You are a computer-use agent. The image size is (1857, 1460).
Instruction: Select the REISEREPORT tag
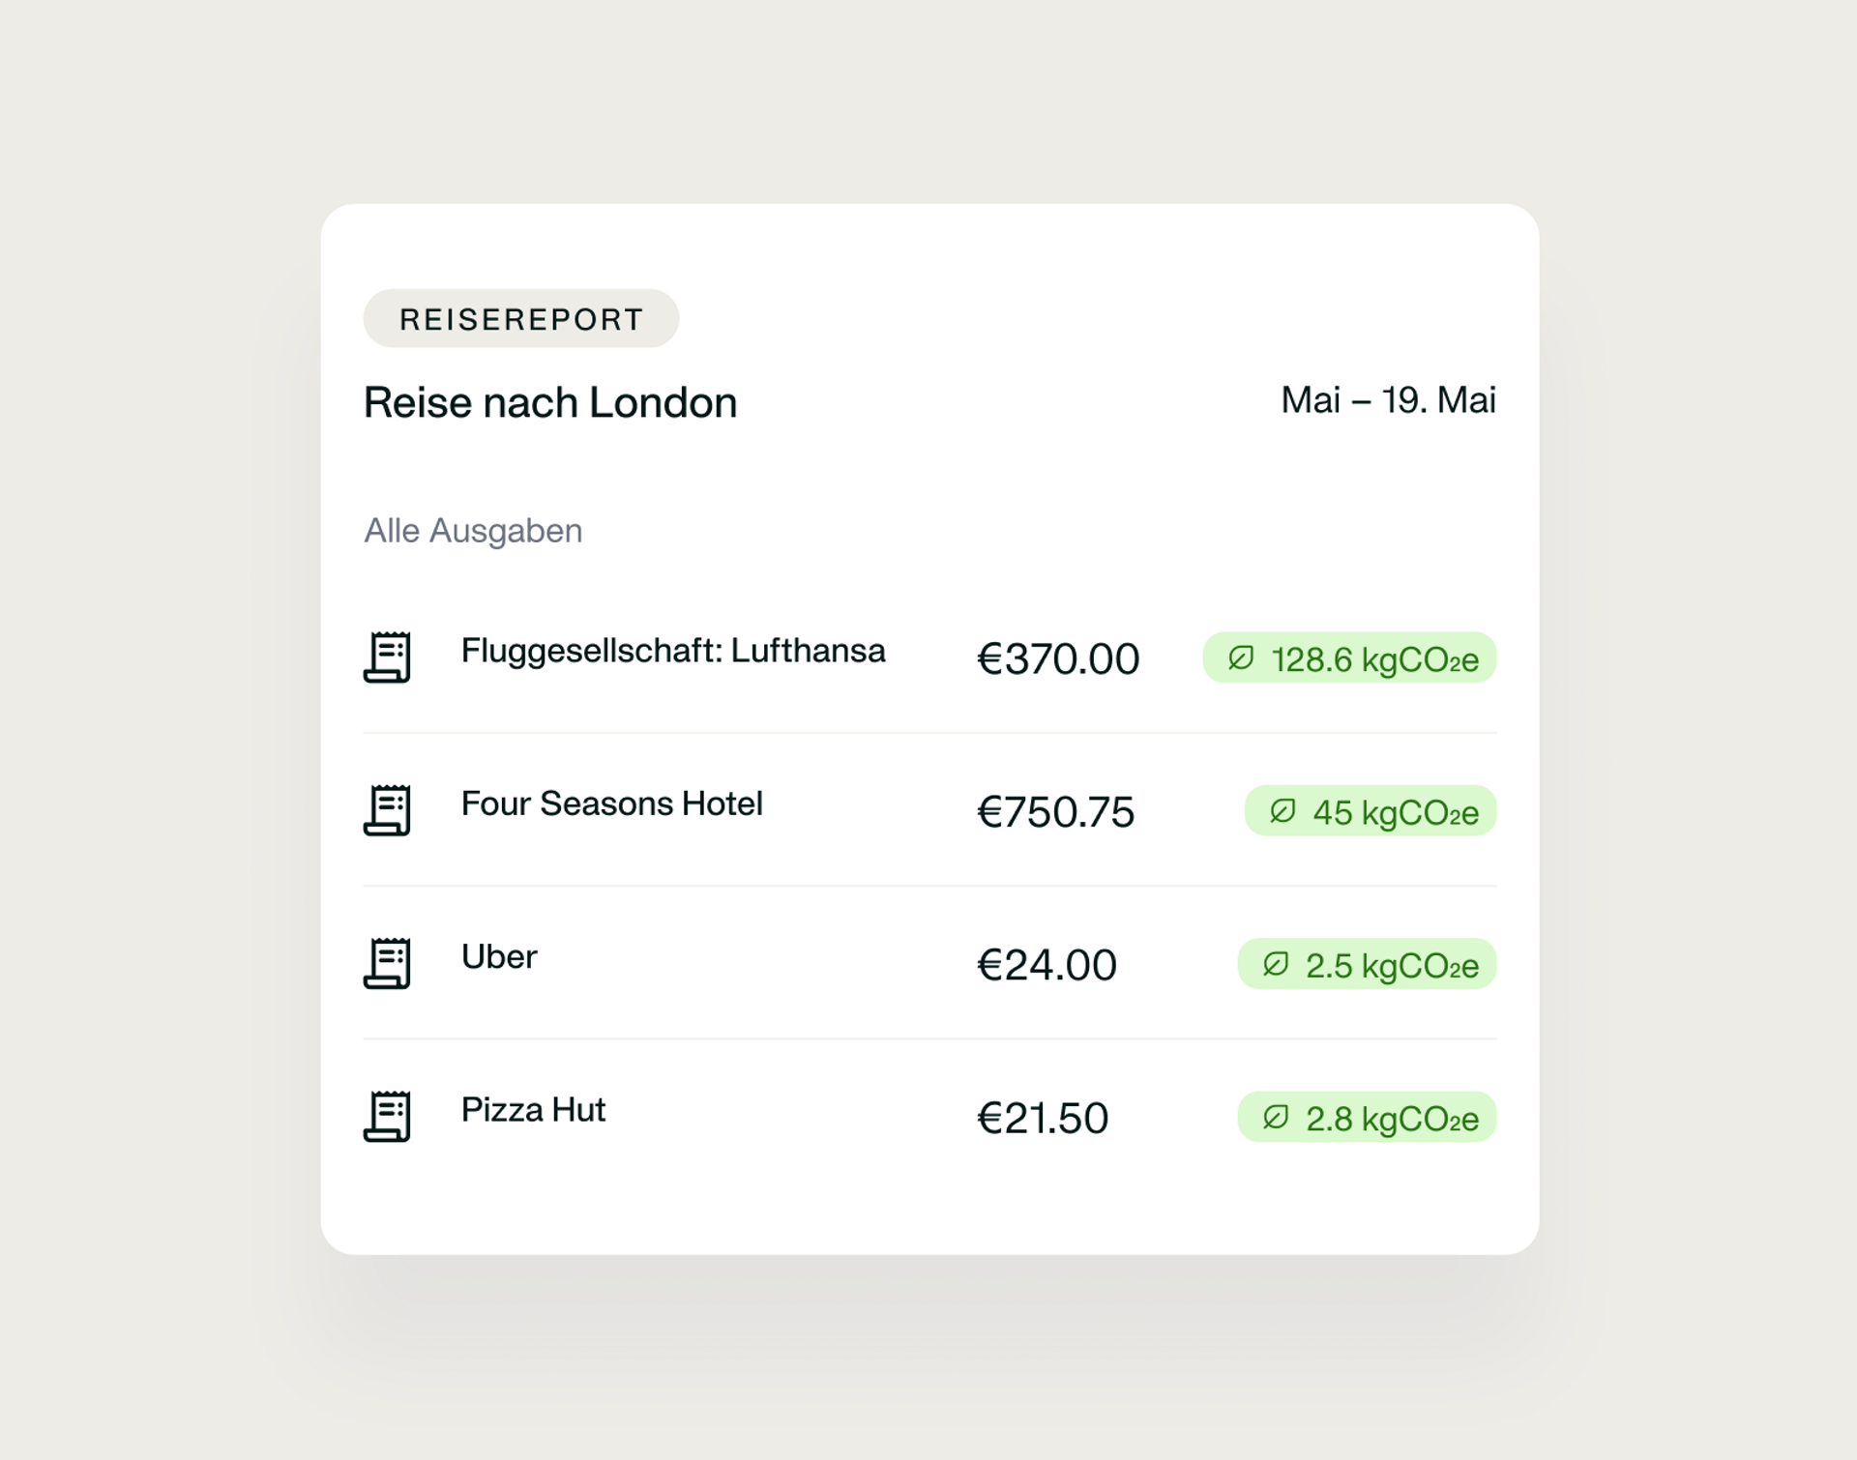coord(521,318)
